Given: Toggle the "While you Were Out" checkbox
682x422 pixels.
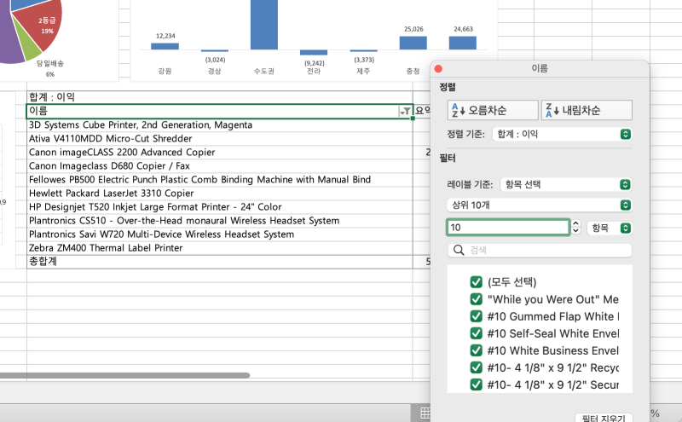Looking at the screenshot, I should (477, 299).
